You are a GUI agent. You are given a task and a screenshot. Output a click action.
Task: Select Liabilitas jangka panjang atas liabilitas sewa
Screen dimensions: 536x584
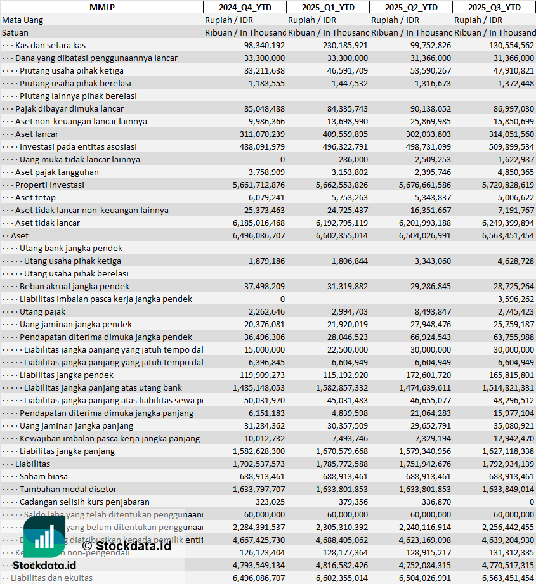(114, 400)
